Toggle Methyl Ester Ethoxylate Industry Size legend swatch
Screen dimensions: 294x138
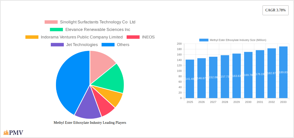[x=204, y=40]
